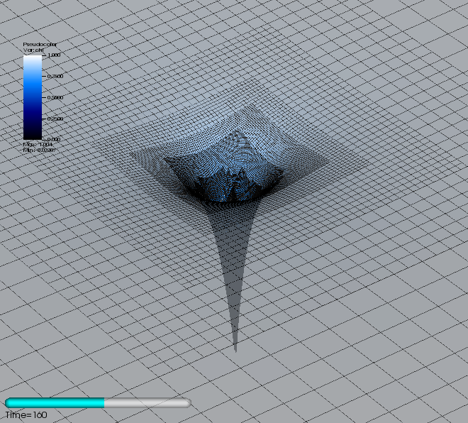This screenshot has width=468, height=423.
Task: Click the bottom tip of the mesh spike
Action: point(235,349)
